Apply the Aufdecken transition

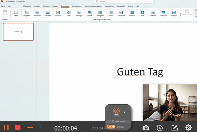(121, 14)
